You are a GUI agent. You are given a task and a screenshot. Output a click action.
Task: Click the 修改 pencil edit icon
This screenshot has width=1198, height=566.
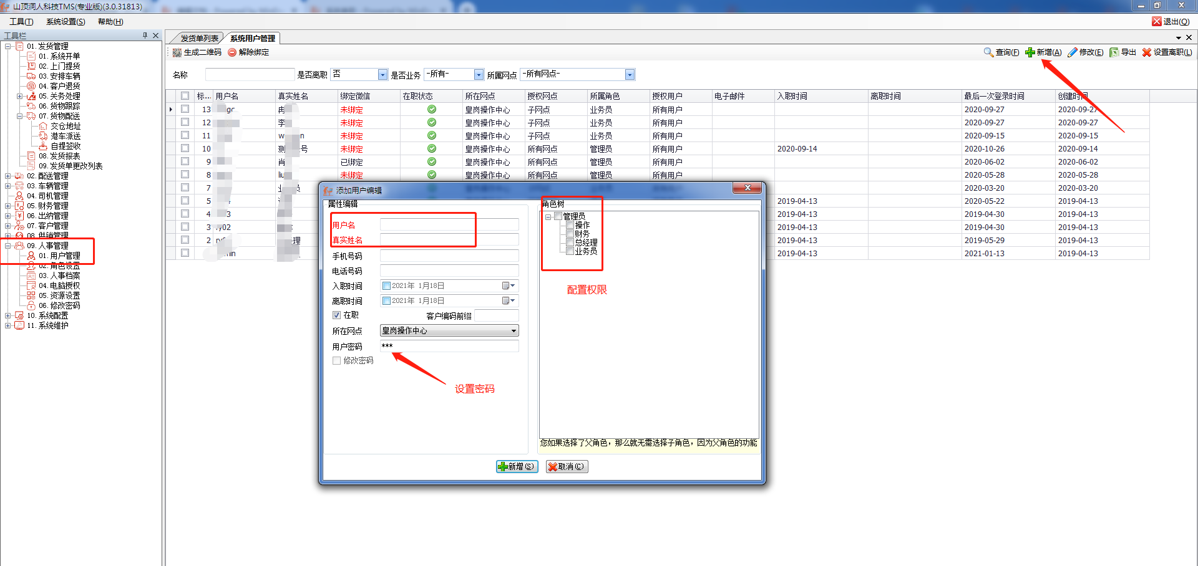(x=1073, y=52)
